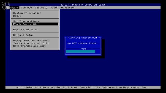The width and height of the screenshot is (166, 93).
Task: Click the Hewlett-Packard Computer Setup title
Action: point(83,5)
